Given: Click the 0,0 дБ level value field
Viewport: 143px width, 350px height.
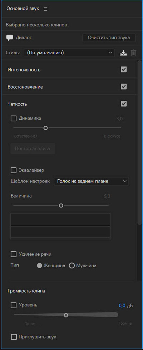Looking at the screenshot, I should pyautogui.click(x=122, y=306).
